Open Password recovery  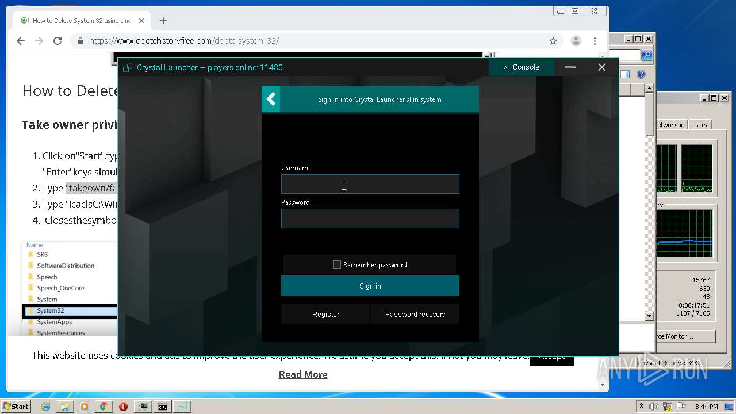click(x=415, y=314)
